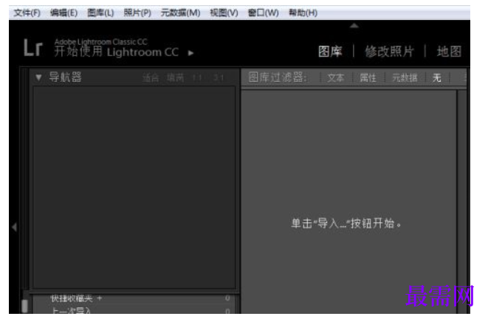Expand the 开始使用 Lightroom CC arrow
This screenshot has width=488, height=319.
click(190, 53)
